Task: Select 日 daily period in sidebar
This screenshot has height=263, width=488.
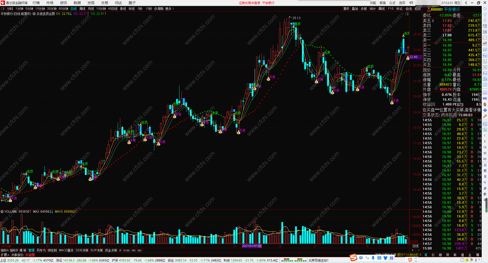Action: pyautogui.click(x=485, y=165)
